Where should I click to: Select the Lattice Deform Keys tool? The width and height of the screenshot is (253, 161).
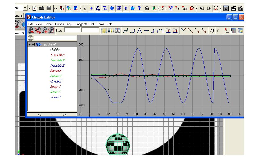51,30
